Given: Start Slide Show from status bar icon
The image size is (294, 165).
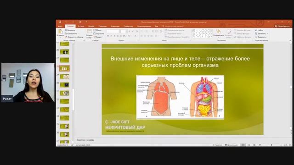Looking at the screenshot, I should pyautogui.click(x=260, y=145).
